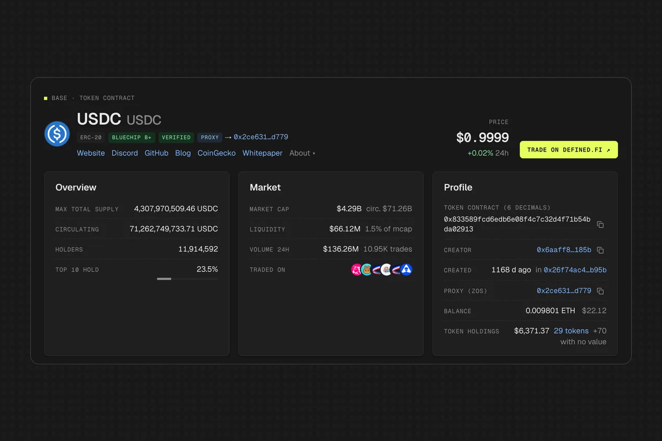Click the ERC-20 badge
This screenshot has height=441, width=662.
pyautogui.click(x=91, y=137)
